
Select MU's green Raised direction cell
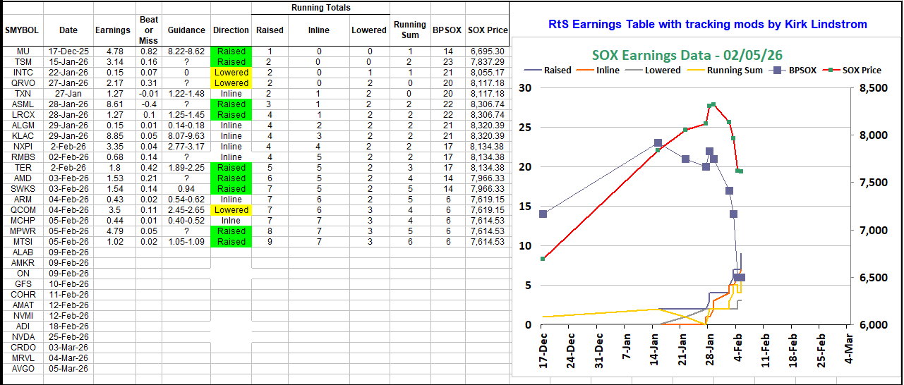[x=231, y=51]
